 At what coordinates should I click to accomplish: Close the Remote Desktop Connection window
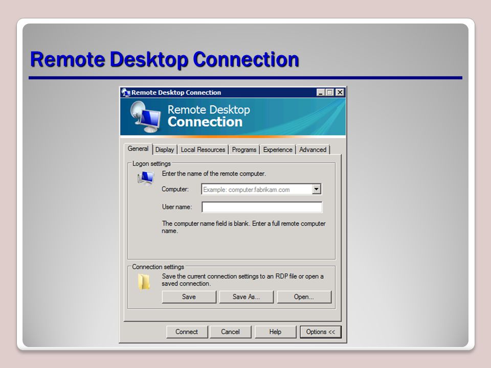tap(340, 93)
